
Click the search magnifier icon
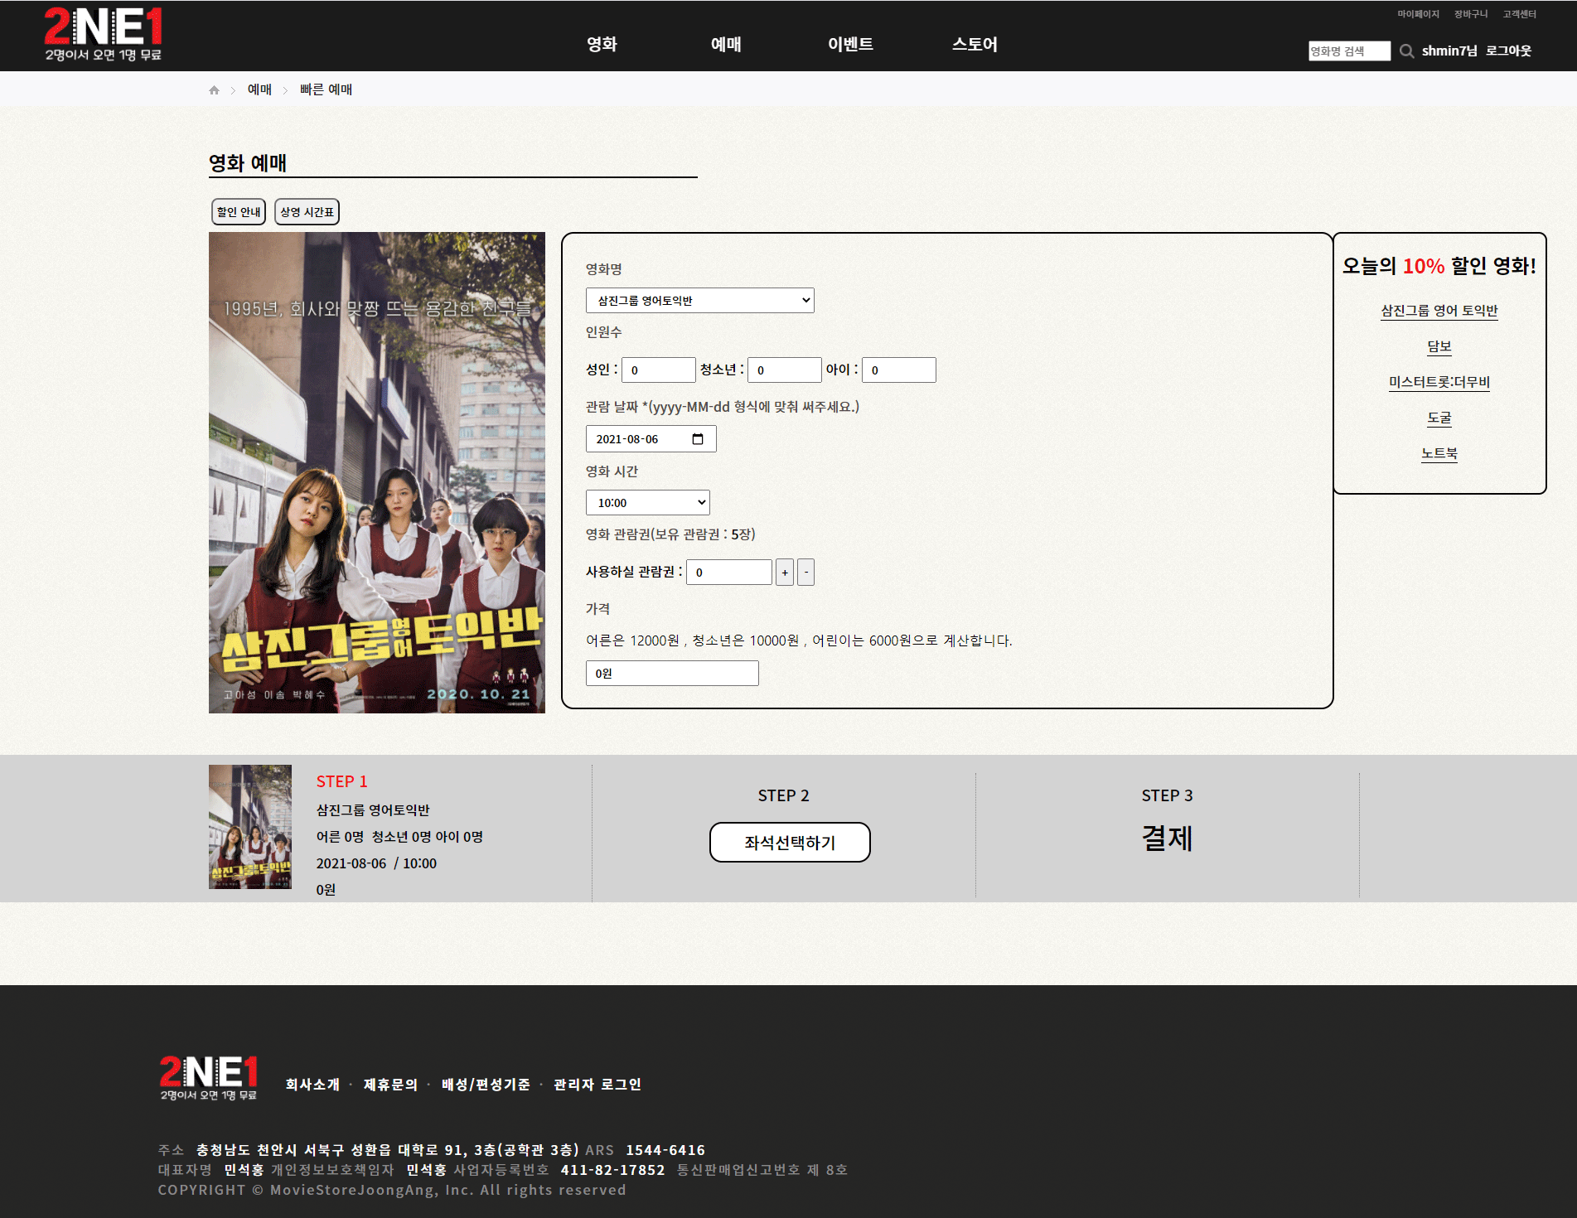click(1406, 51)
